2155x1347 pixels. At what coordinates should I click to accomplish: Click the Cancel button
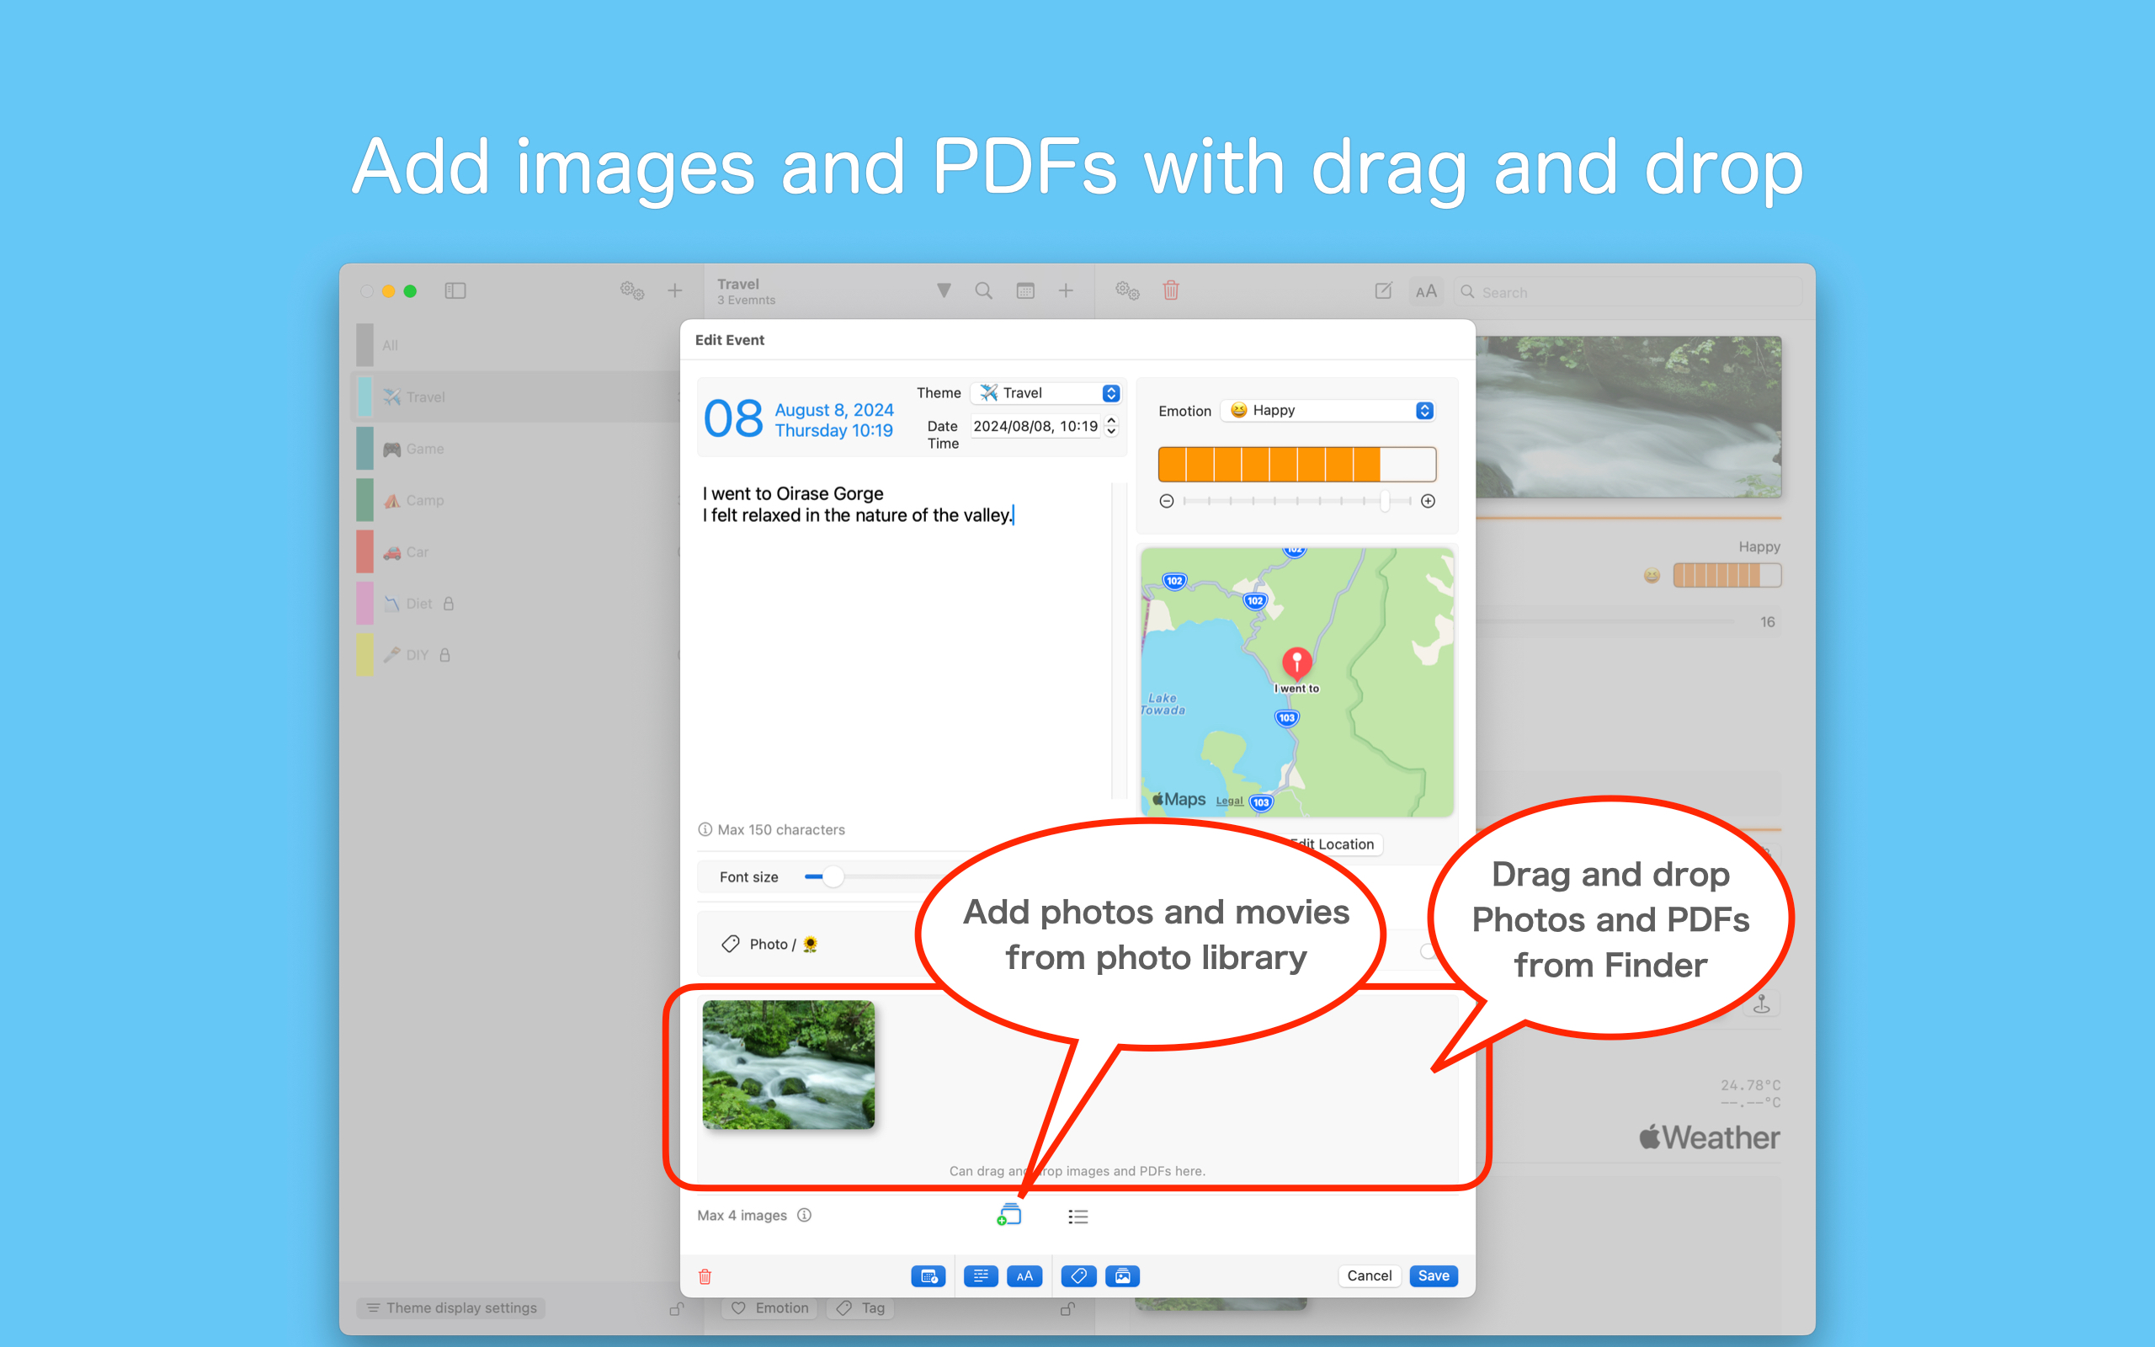1369,1275
